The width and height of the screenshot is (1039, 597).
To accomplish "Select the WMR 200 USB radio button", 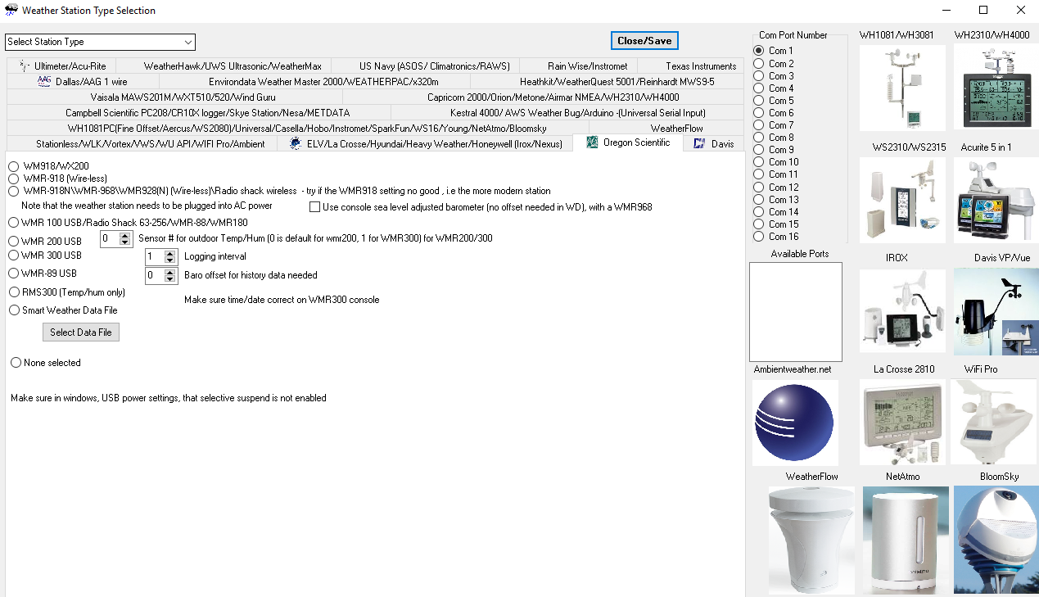I will [x=15, y=242].
